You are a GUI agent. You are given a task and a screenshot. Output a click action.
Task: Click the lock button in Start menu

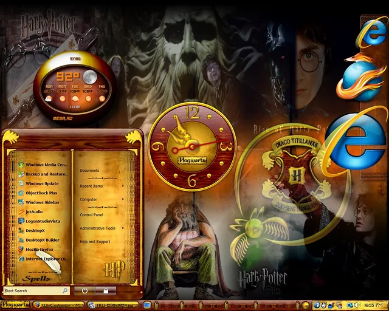point(105,291)
